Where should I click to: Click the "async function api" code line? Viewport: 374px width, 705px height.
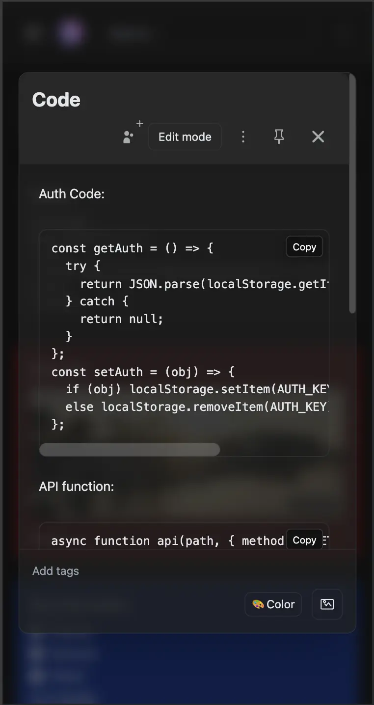pos(167,541)
